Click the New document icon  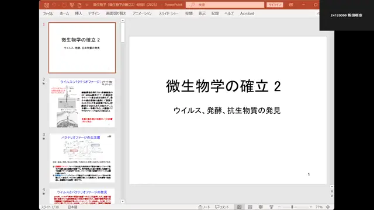(x=79, y=5)
